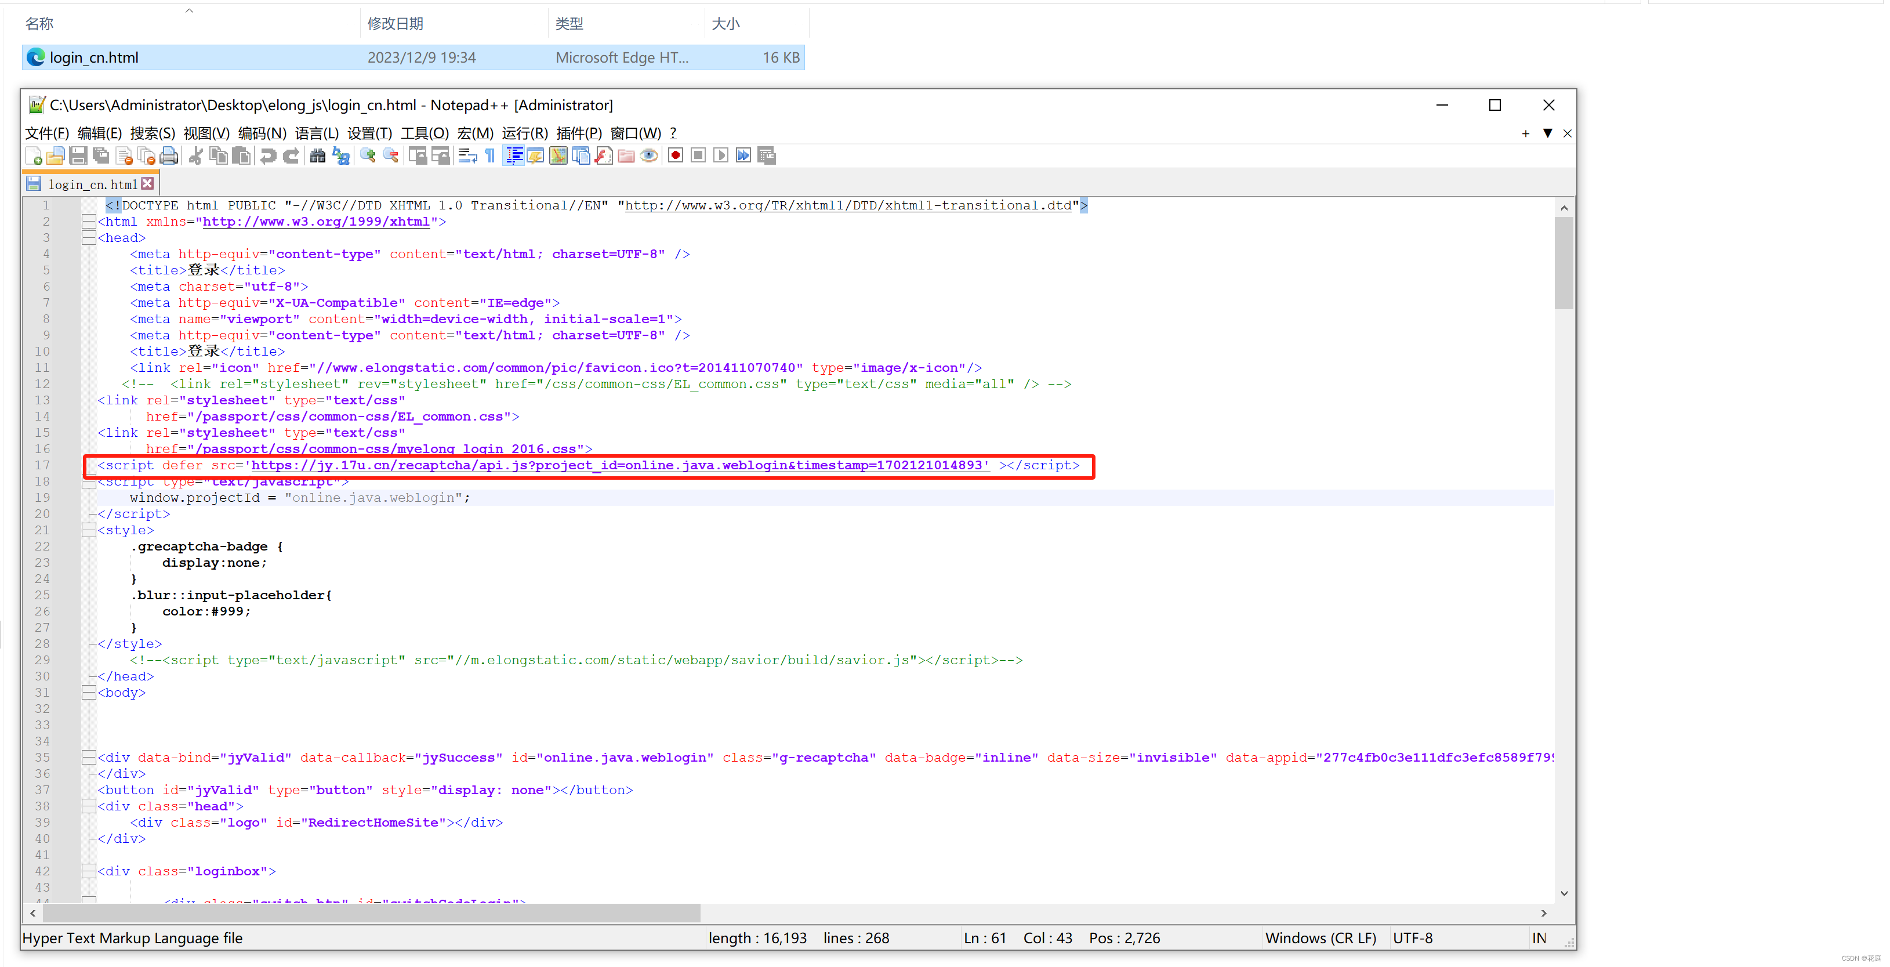1890x967 pixels.
Task: Open the 编码(N) menu
Action: [x=262, y=133]
